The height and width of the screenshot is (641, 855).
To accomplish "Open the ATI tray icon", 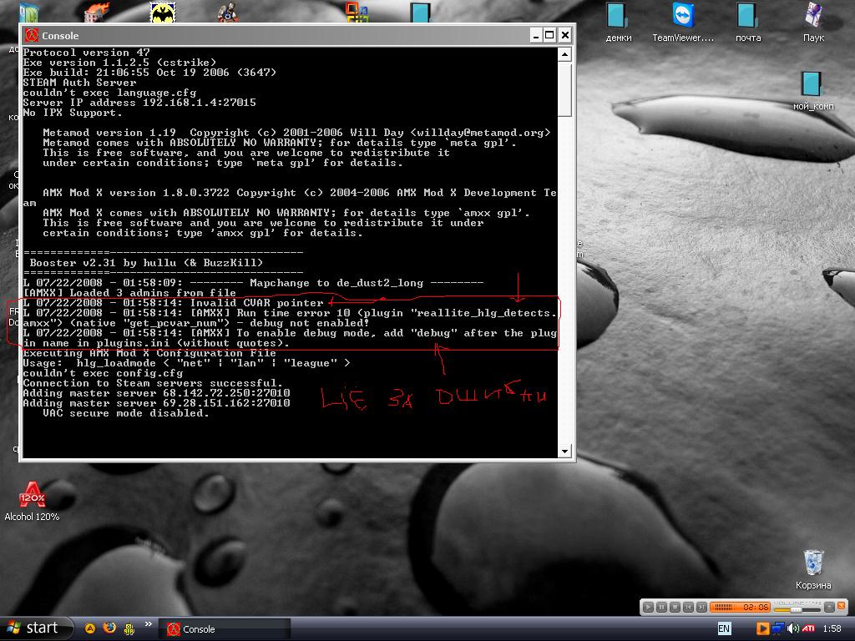I will tap(808, 628).
